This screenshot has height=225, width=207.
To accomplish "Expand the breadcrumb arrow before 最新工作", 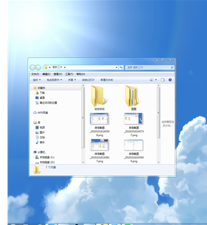I will (x=50, y=67).
